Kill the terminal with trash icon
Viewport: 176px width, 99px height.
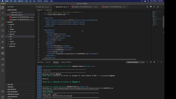click(x=154, y=62)
